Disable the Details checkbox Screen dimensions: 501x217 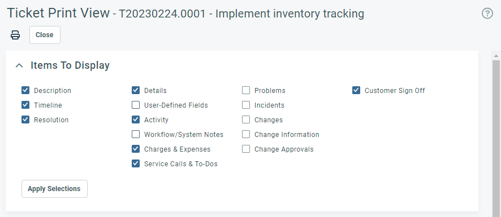coord(136,91)
